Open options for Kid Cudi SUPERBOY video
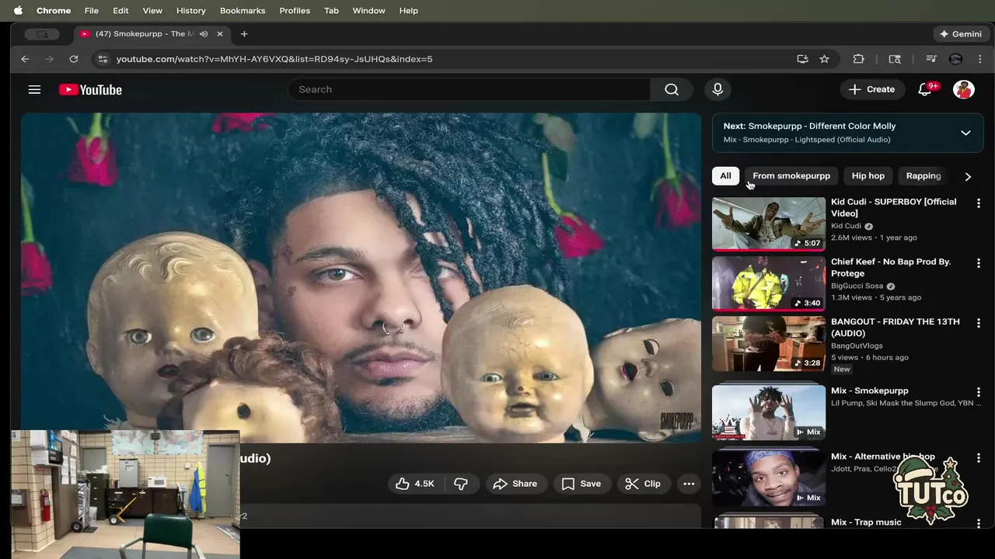 click(x=979, y=203)
